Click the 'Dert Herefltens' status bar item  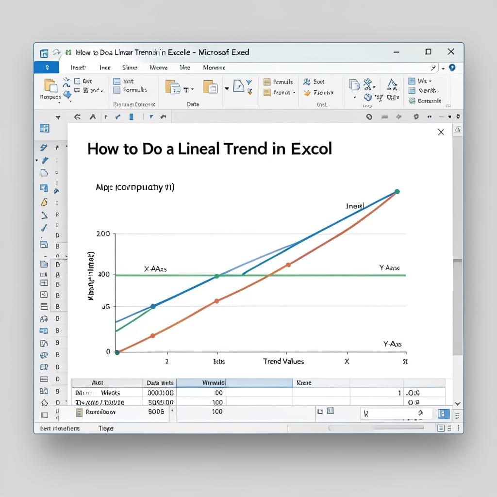[60, 428]
